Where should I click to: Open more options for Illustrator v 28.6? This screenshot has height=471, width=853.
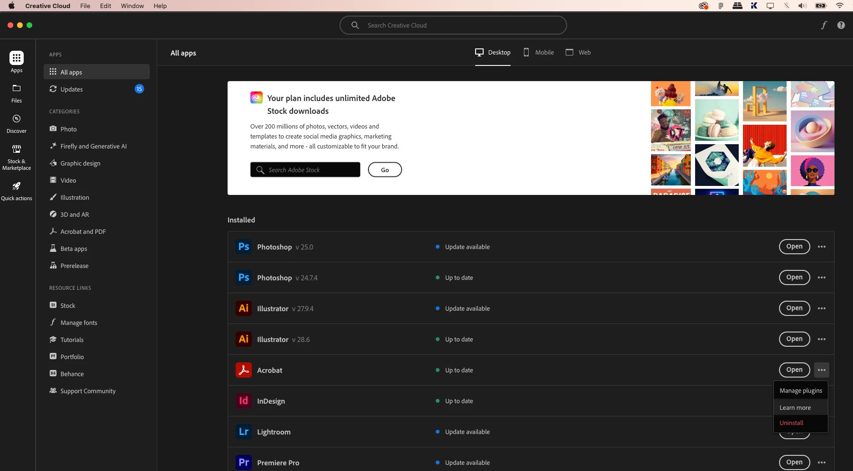click(x=822, y=339)
